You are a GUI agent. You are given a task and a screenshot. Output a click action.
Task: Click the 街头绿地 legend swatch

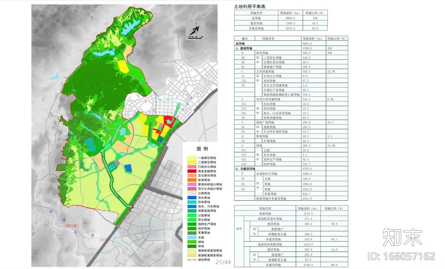pos(192,220)
